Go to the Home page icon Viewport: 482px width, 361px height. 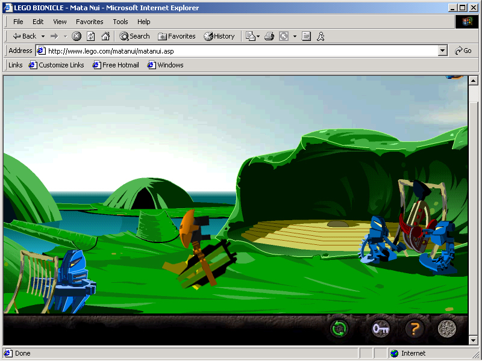click(105, 36)
